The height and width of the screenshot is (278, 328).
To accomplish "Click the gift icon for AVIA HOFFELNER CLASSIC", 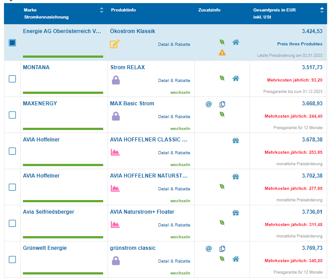I will click(236, 141).
